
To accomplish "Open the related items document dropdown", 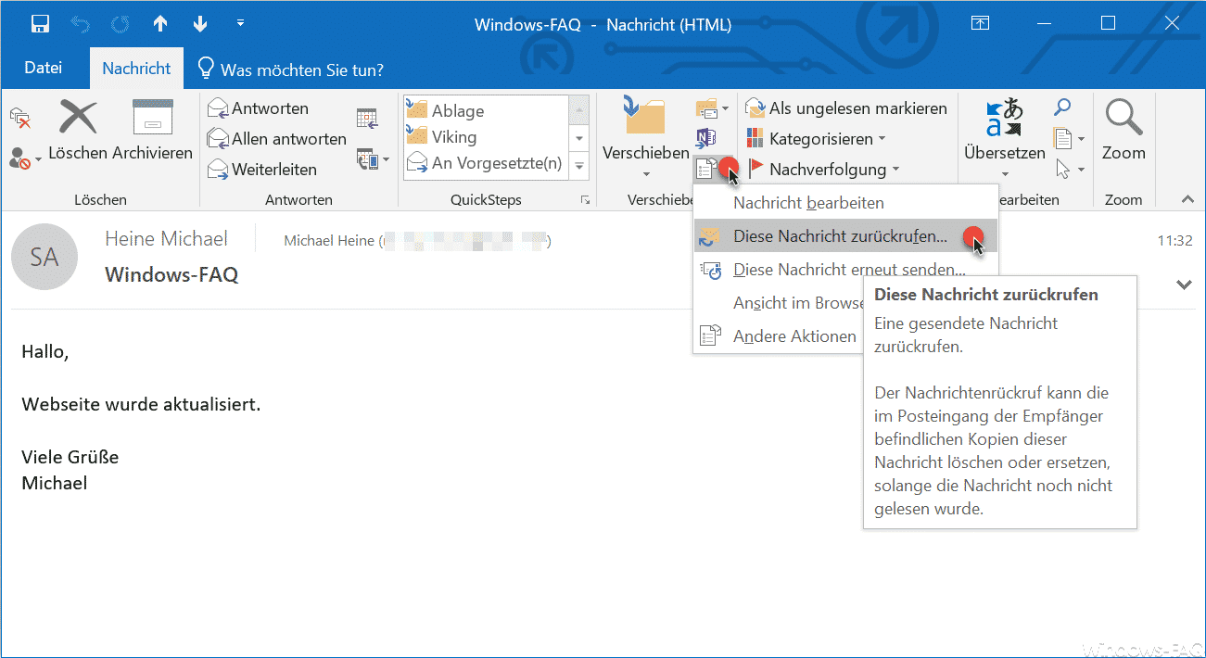I will [x=1069, y=139].
